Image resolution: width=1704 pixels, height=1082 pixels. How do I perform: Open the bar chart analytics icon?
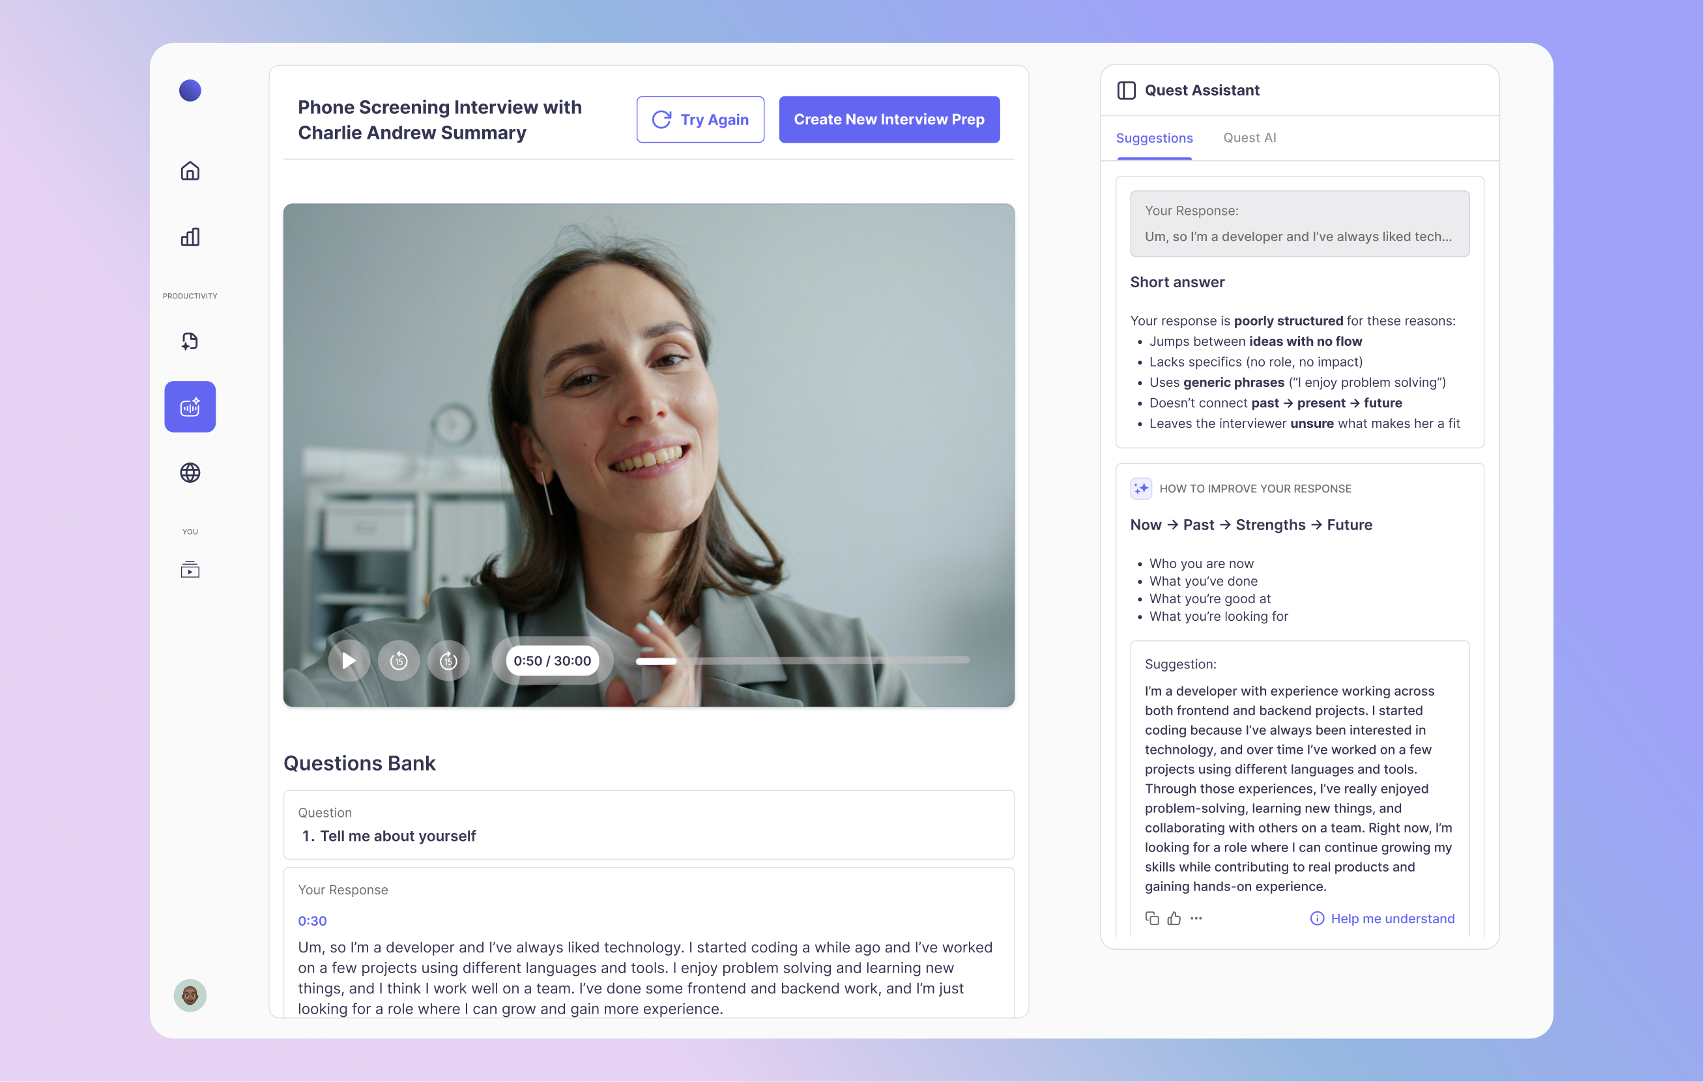click(x=190, y=237)
